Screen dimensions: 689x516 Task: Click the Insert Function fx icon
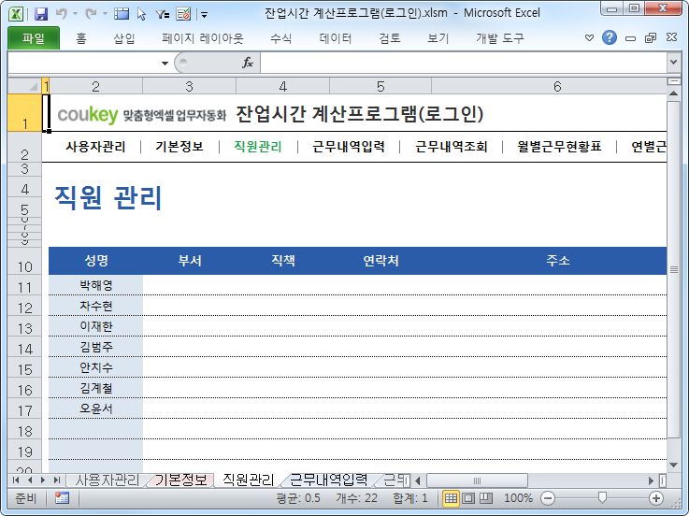(248, 63)
